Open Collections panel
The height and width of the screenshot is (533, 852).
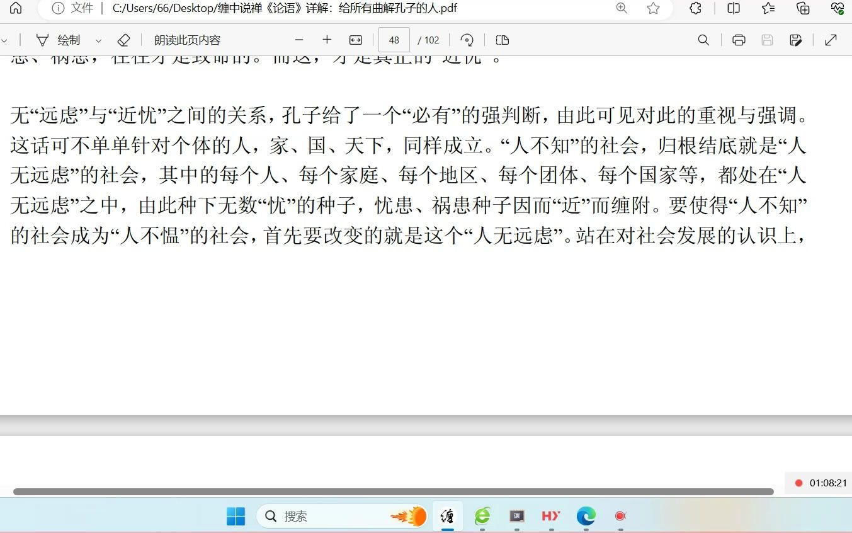pos(803,8)
